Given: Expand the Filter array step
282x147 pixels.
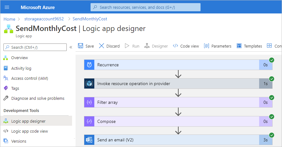Looking at the screenshot, I should 175,102.
